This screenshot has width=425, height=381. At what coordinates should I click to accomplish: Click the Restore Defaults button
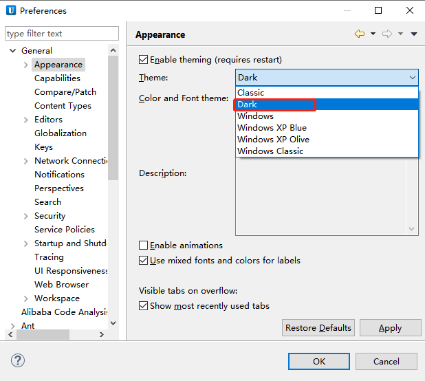(318, 328)
